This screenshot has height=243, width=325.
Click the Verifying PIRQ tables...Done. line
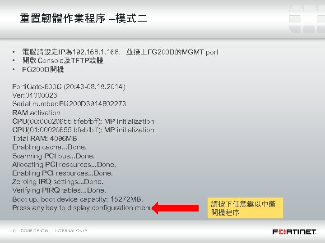(x=59, y=190)
